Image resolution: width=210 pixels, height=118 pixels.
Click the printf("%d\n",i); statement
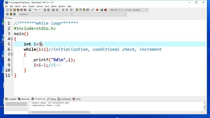[x=54, y=60]
